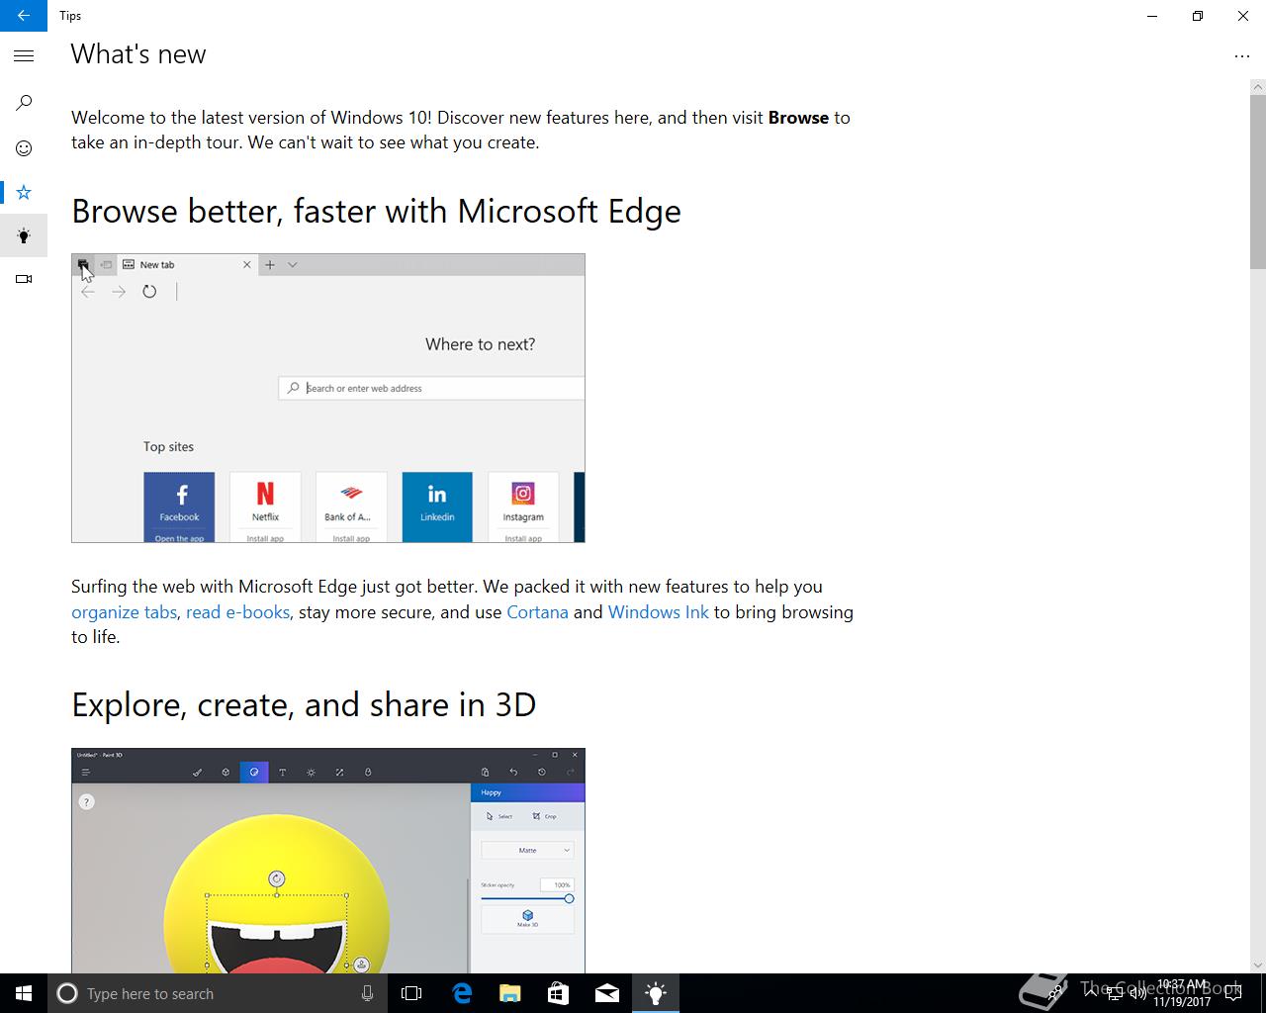The height and width of the screenshot is (1013, 1266).
Task: Open the taskbar clock and date
Action: point(1182,993)
